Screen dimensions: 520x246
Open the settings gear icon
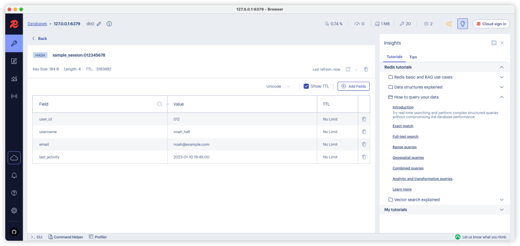[14, 210]
